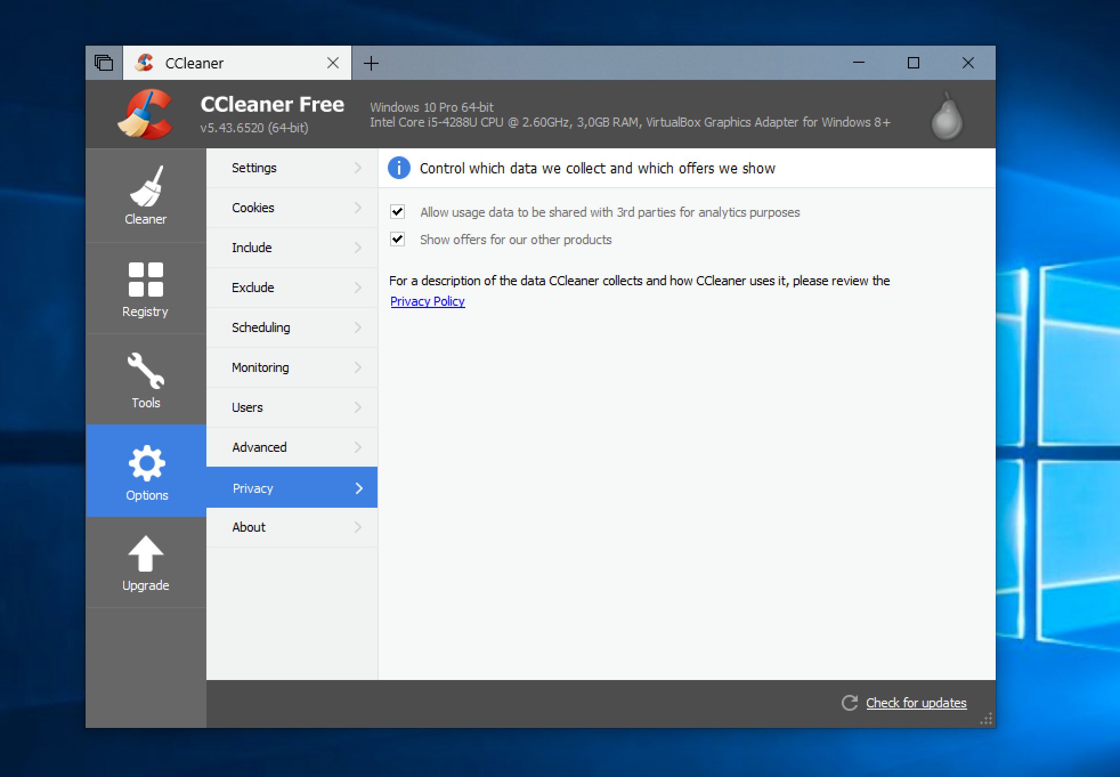The width and height of the screenshot is (1120, 777).
Task: Click the tab overview icon left of tabs
Action: pyautogui.click(x=104, y=63)
